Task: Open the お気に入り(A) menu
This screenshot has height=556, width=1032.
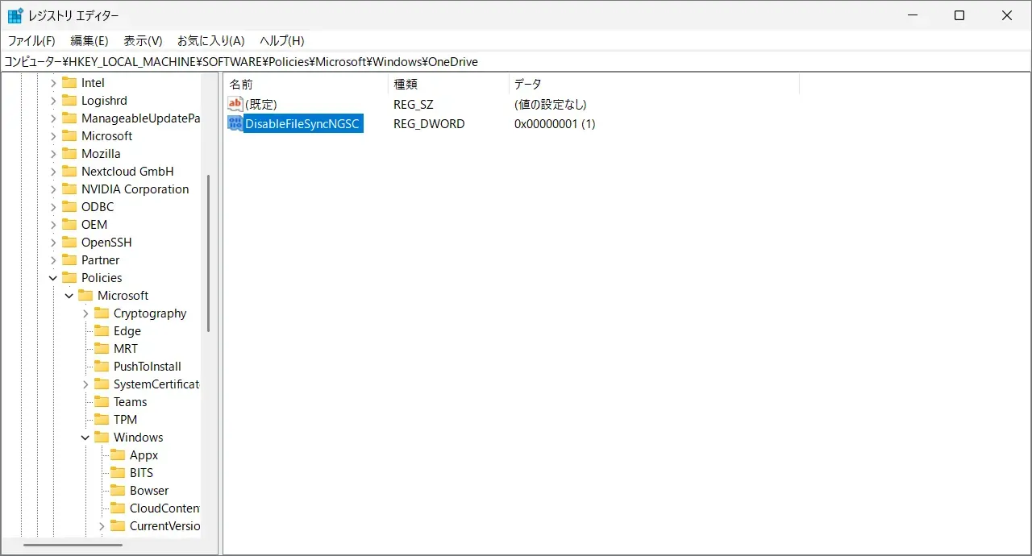Action: pyautogui.click(x=210, y=40)
